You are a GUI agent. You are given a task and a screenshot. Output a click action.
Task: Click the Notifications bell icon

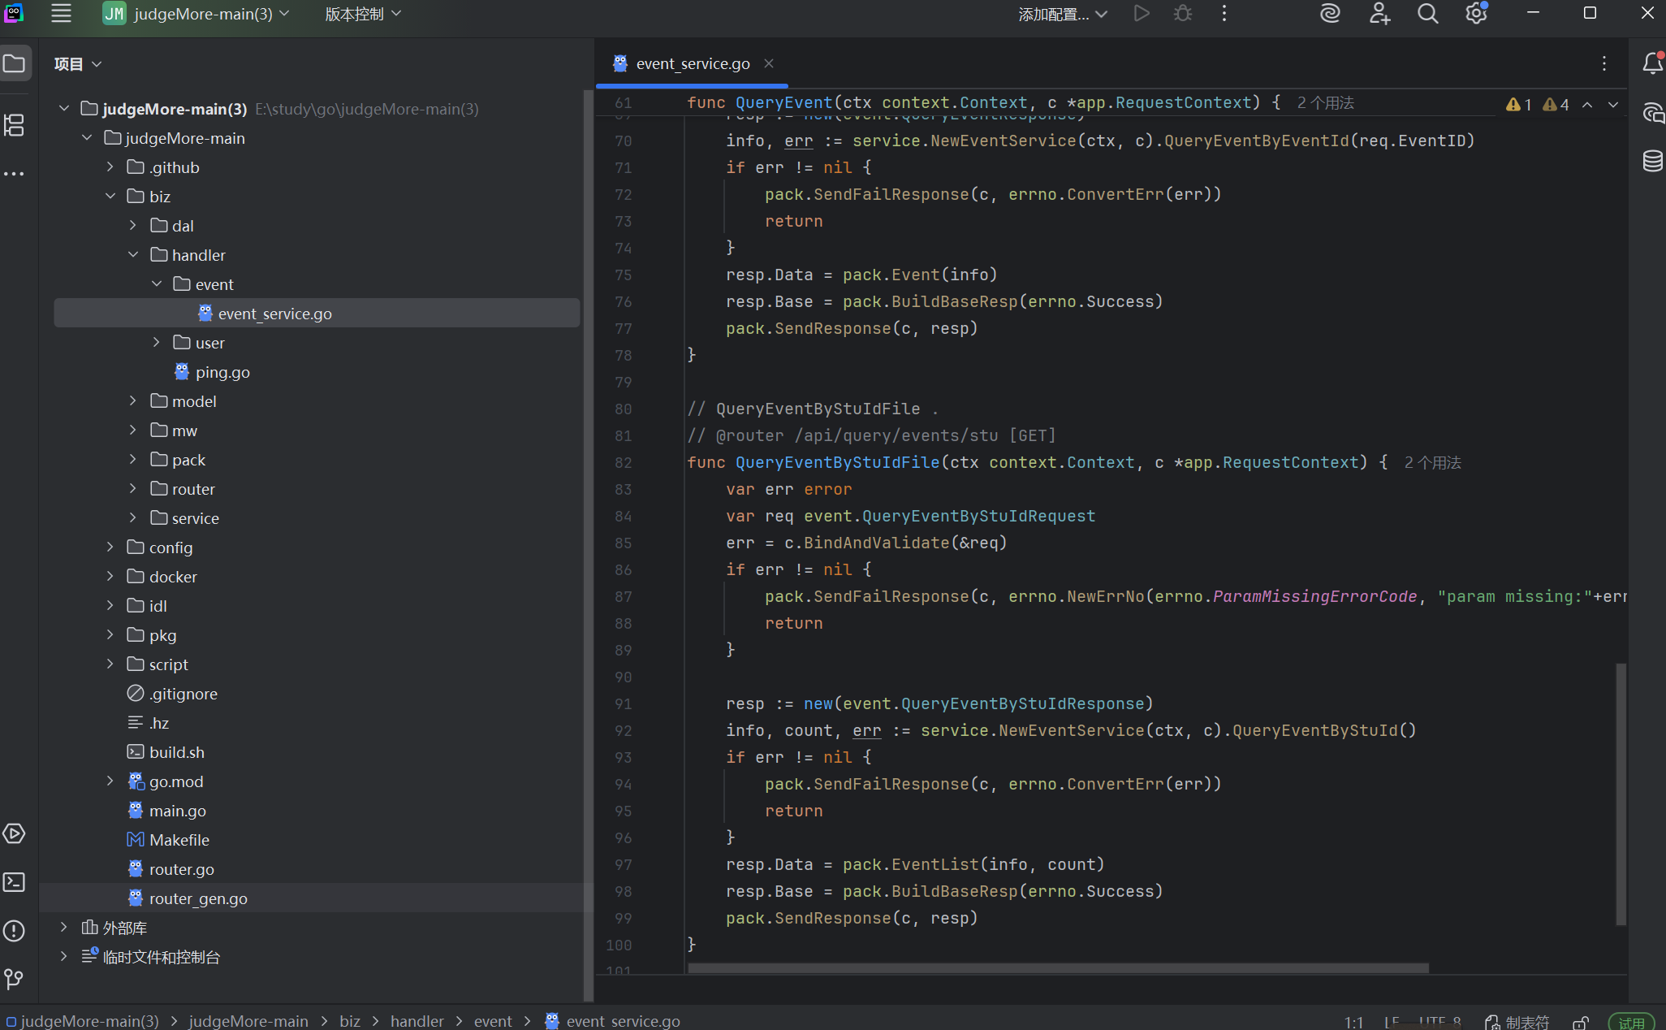pyautogui.click(x=1652, y=63)
